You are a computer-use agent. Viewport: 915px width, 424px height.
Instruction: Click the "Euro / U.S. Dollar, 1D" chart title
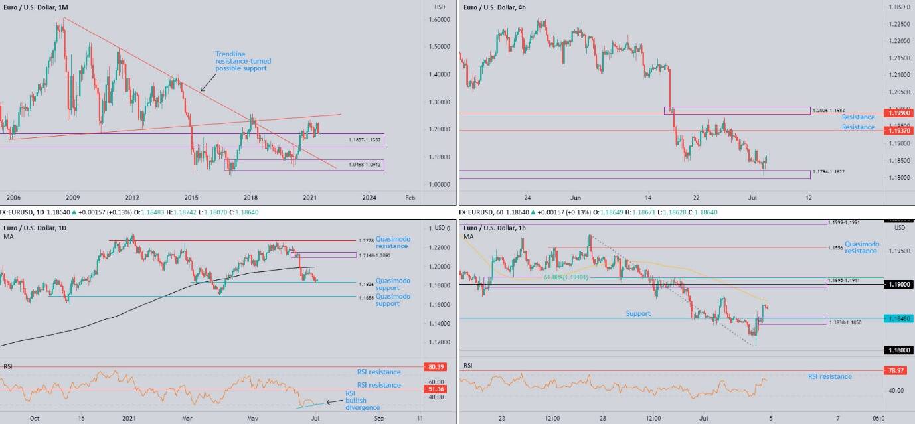point(35,228)
